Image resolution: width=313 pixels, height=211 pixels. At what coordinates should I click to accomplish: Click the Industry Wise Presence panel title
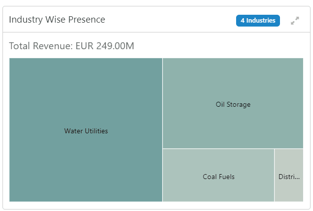point(57,20)
